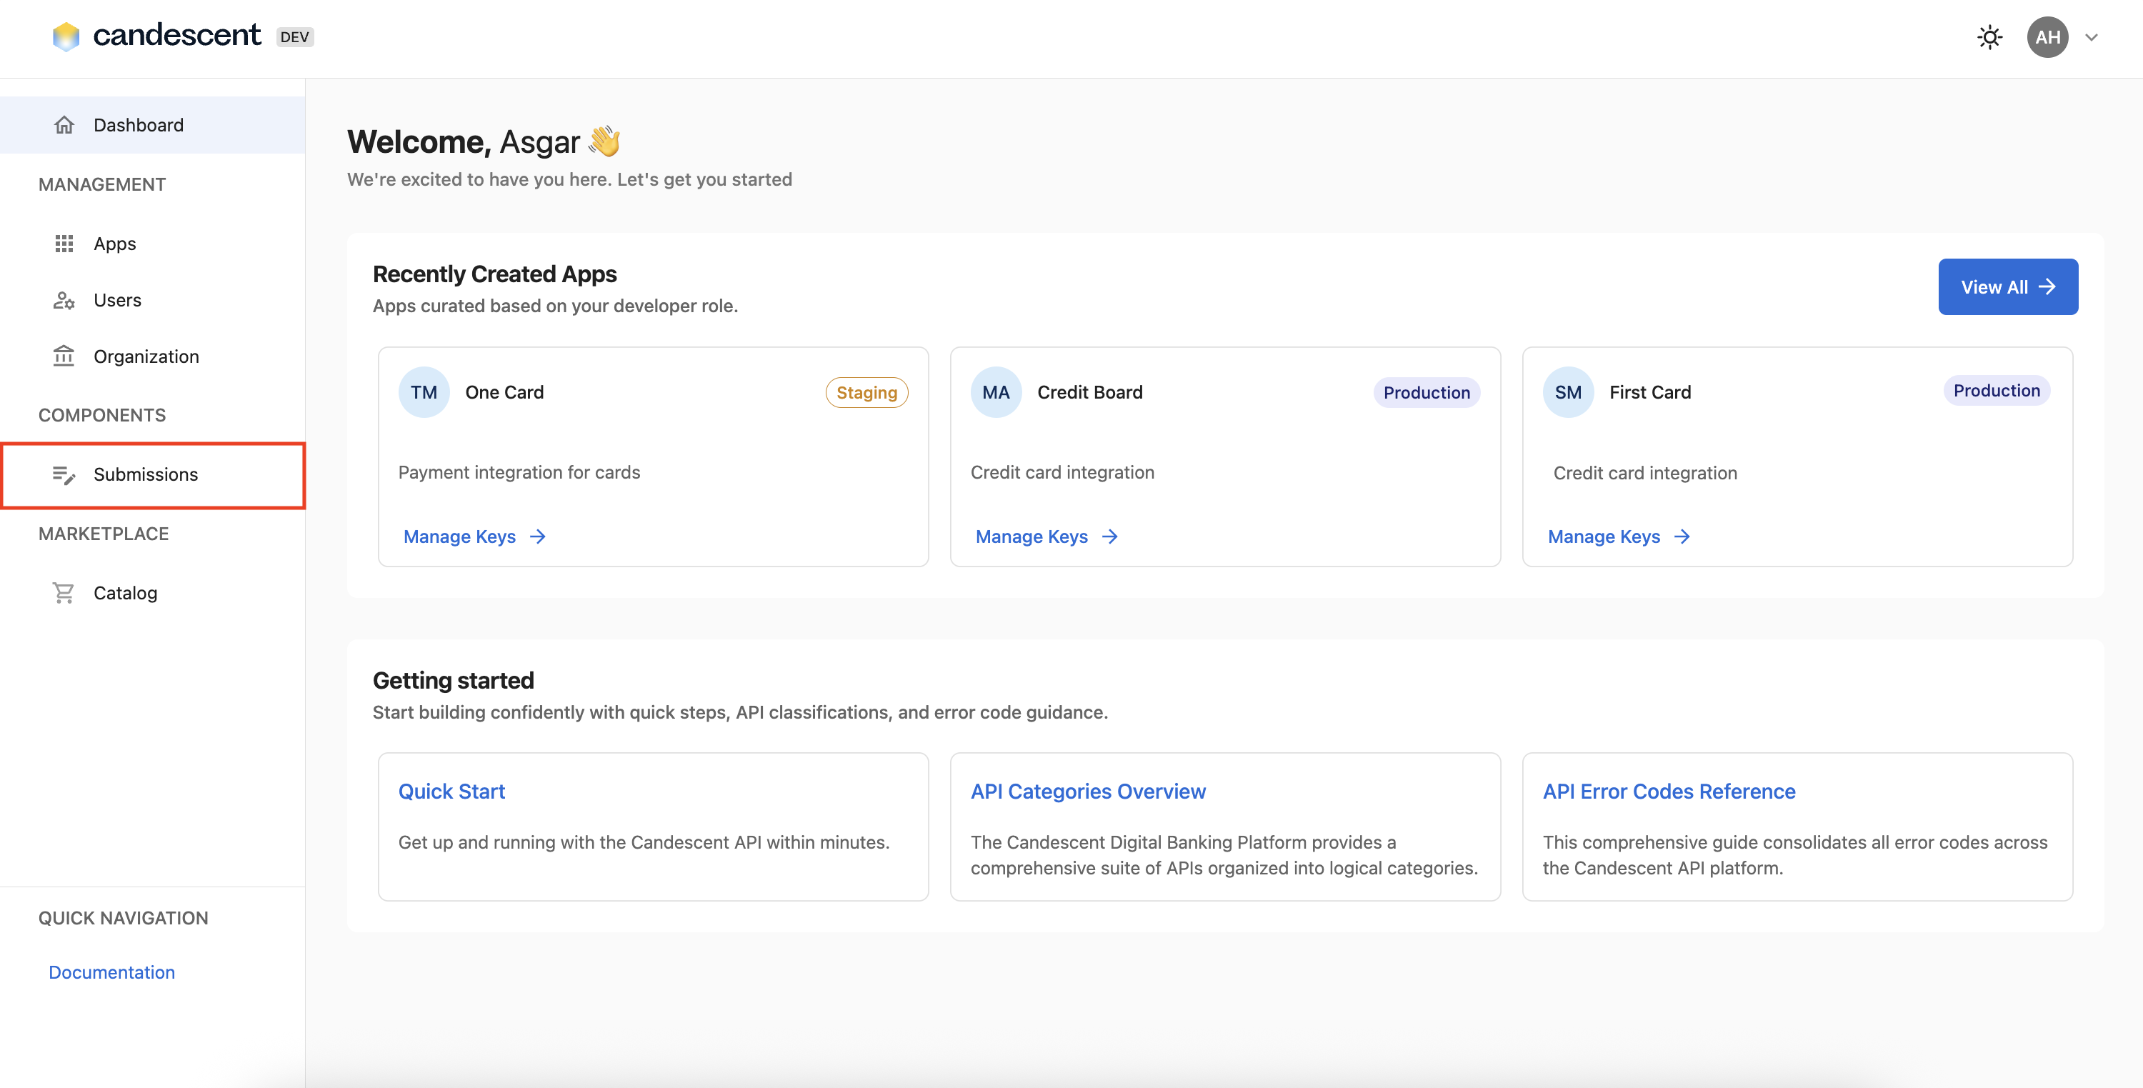Click the View All button

coord(2007,286)
